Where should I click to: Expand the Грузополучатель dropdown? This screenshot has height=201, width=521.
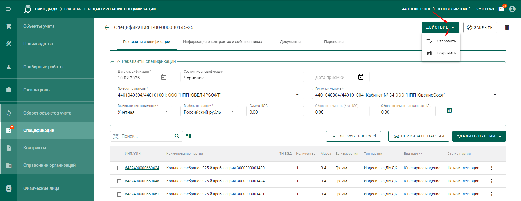(x=495, y=95)
